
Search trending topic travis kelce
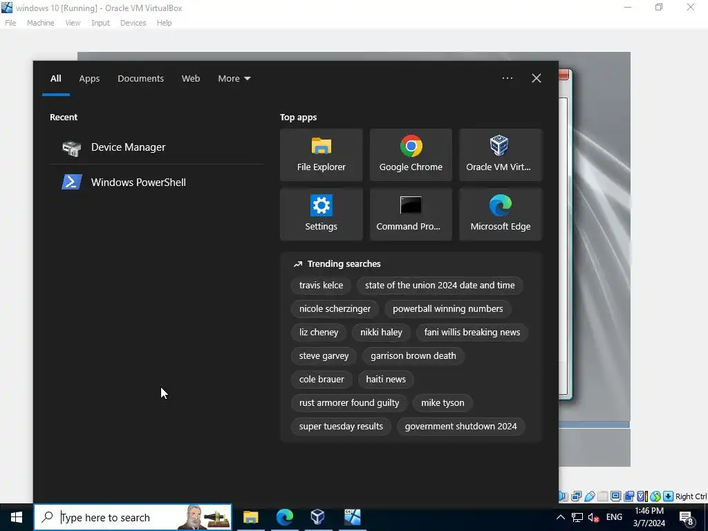click(321, 286)
